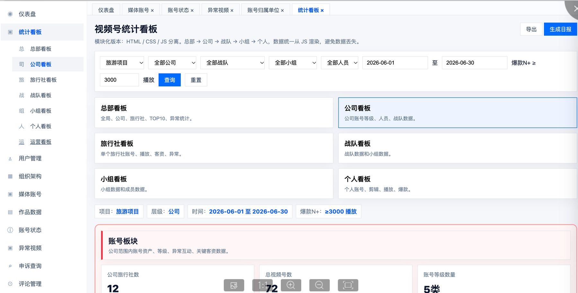
Task: Click the 仪表盘 sidebar icon
Action: [x=10, y=14]
